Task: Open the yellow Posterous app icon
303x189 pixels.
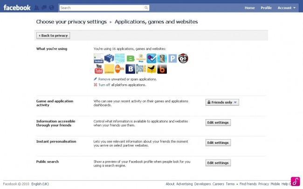Action: [x=109, y=69]
